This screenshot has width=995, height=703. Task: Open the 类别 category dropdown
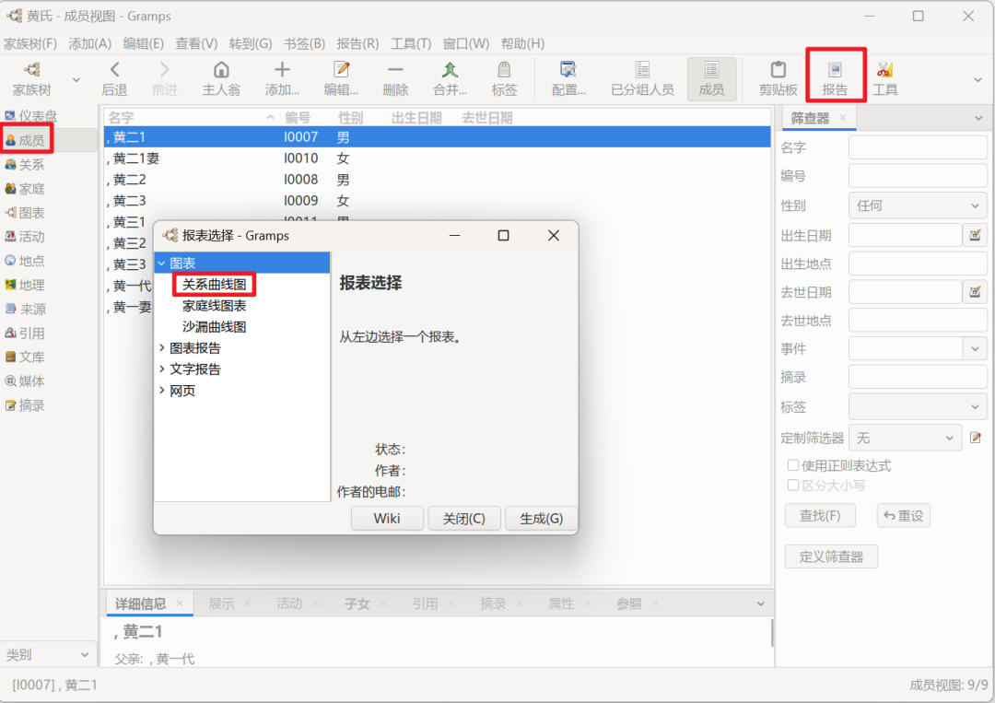click(x=49, y=654)
